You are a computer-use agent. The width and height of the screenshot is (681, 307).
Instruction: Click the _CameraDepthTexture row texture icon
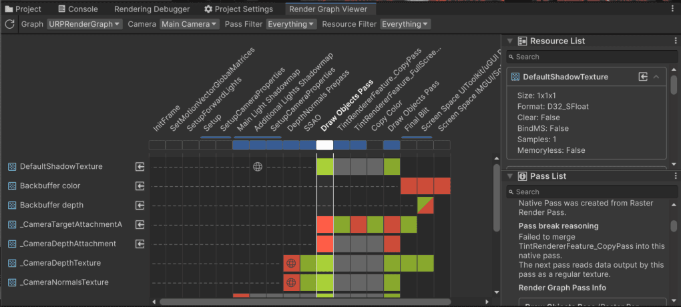click(x=12, y=263)
